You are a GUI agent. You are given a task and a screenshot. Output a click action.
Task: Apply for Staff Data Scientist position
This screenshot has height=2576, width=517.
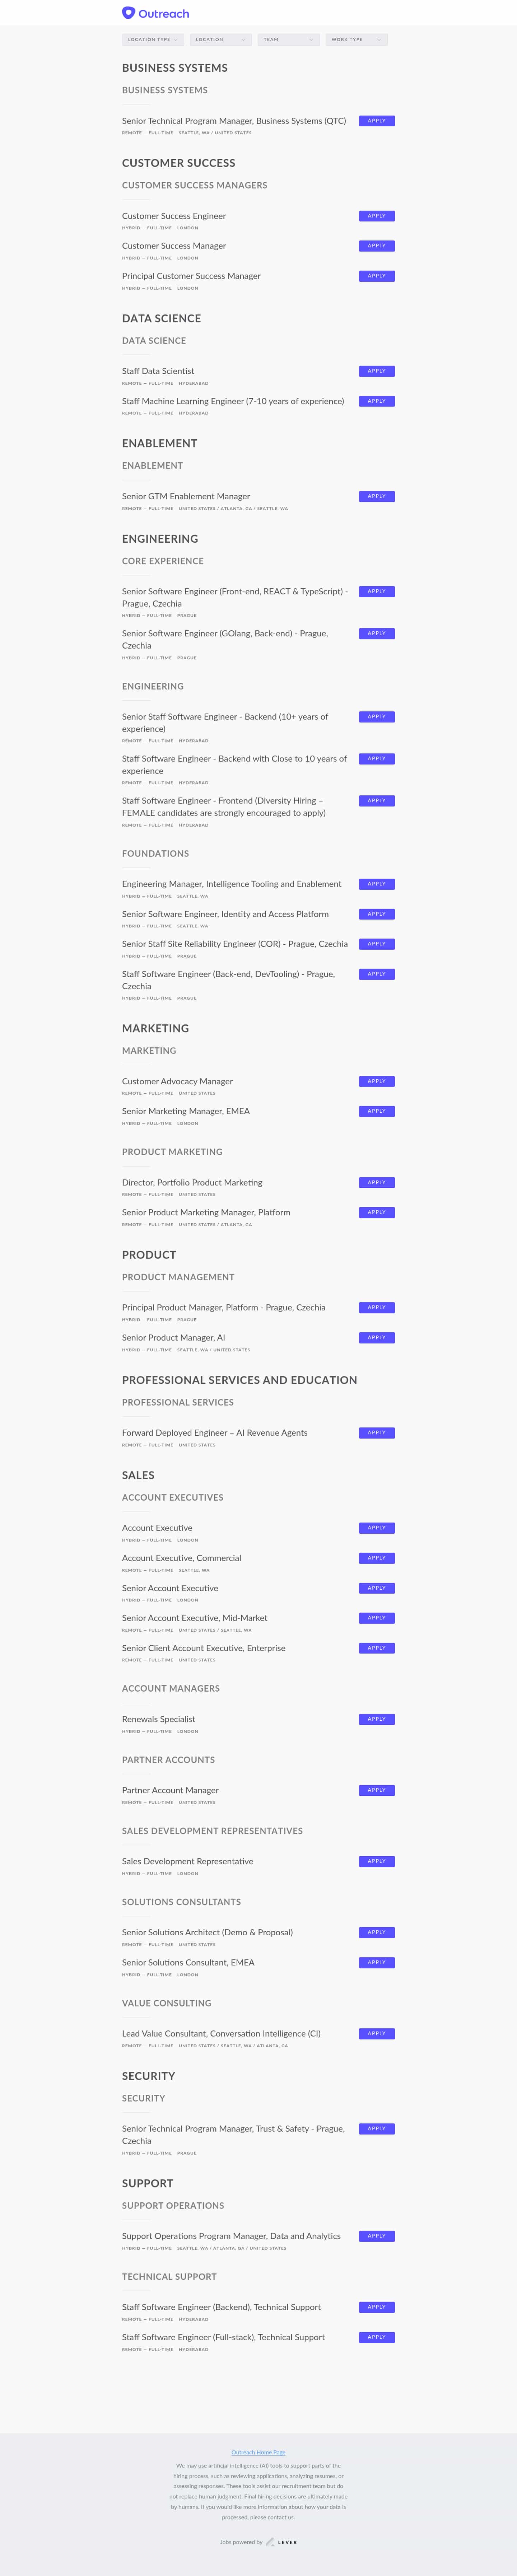pyautogui.click(x=376, y=371)
